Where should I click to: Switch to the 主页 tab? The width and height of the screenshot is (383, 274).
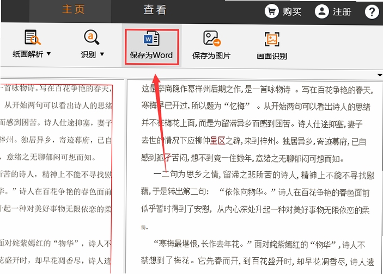tap(74, 10)
